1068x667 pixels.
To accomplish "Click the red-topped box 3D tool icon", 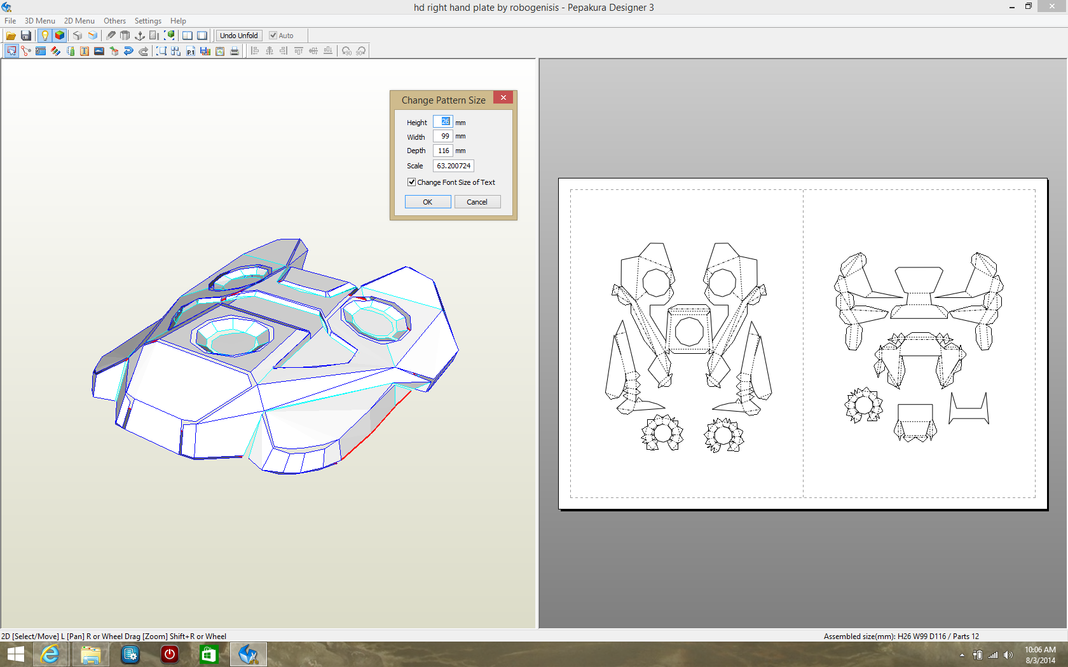I will tap(114, 51).
